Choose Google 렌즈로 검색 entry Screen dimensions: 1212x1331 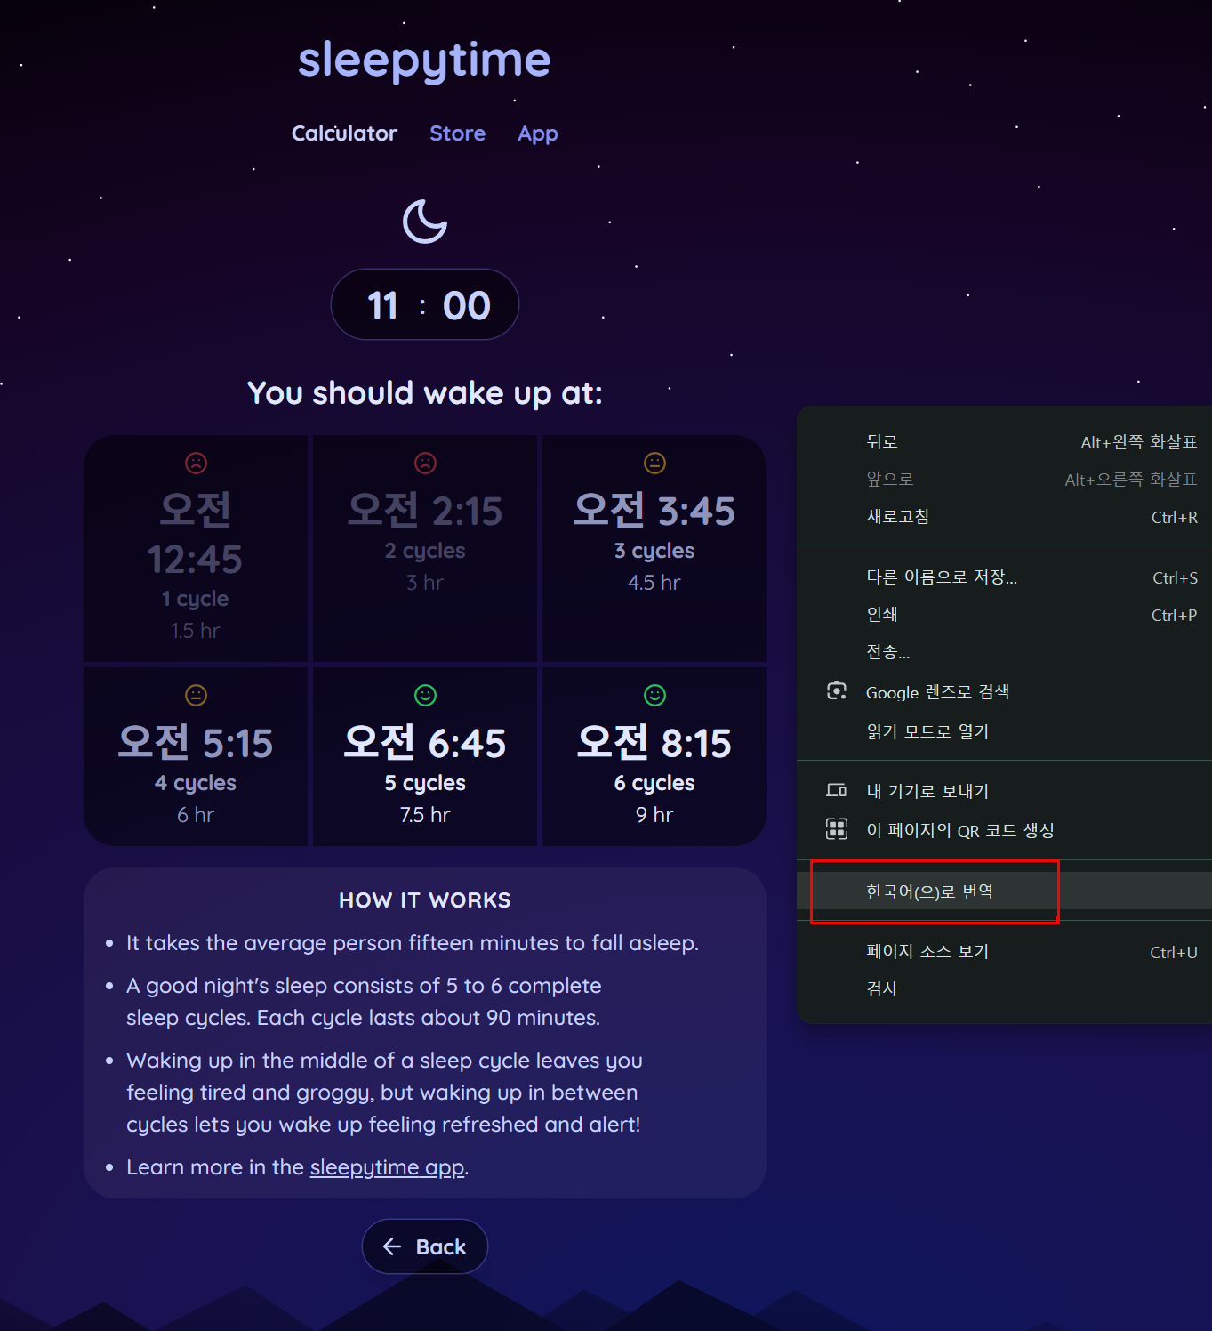(x=1005, y=692)
